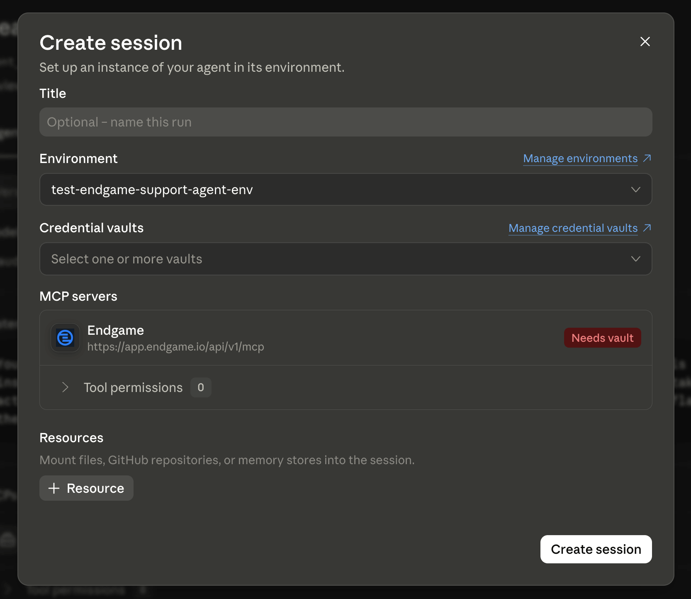Click the Title input field
The height and width of the screenshot is (599, 691).
point(345,122)
